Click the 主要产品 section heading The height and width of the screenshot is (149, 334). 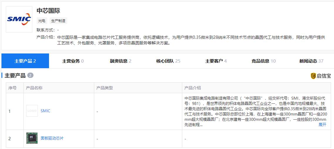(15, 76)
